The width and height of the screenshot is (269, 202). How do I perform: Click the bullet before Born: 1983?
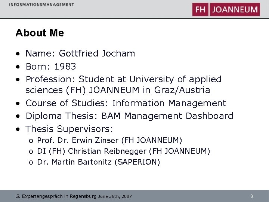coord(18,67)
